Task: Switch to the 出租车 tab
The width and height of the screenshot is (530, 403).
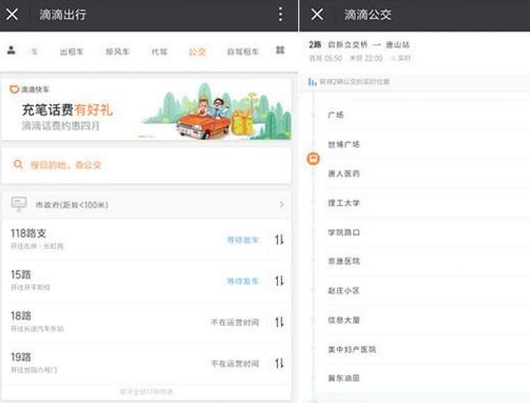Action: 71,52
